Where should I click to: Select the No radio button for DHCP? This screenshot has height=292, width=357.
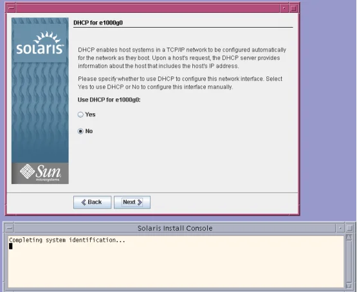80,131
